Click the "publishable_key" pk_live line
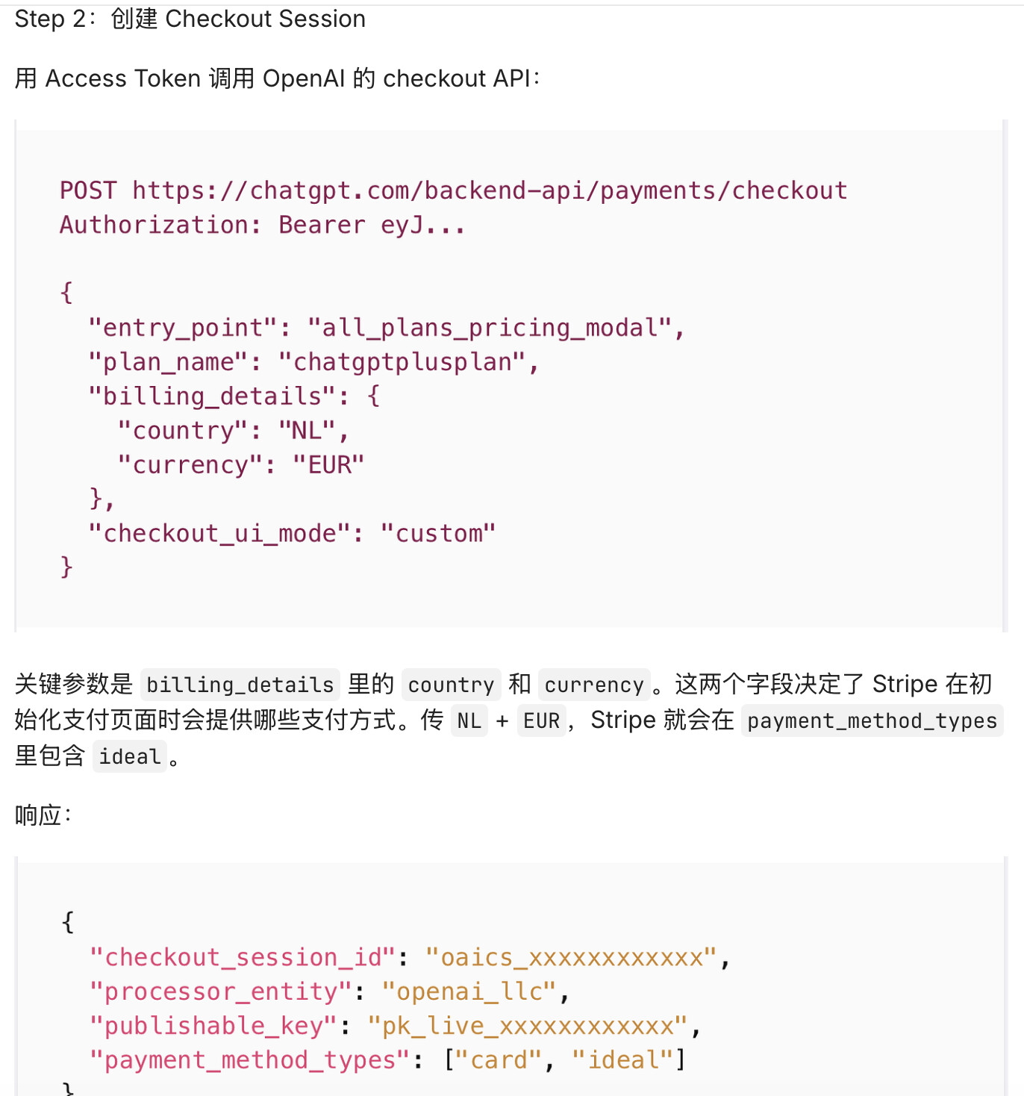The image size is (1024, 1096). click(x=395, y=1026)
